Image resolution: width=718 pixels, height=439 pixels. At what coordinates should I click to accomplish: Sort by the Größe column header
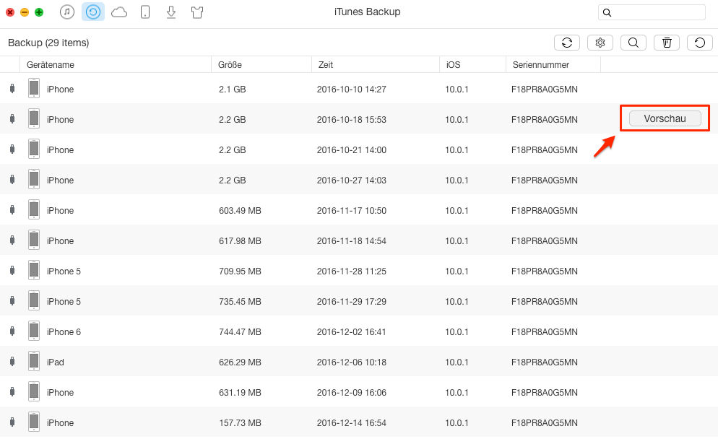pyautogui.click(x=261, y=64)
